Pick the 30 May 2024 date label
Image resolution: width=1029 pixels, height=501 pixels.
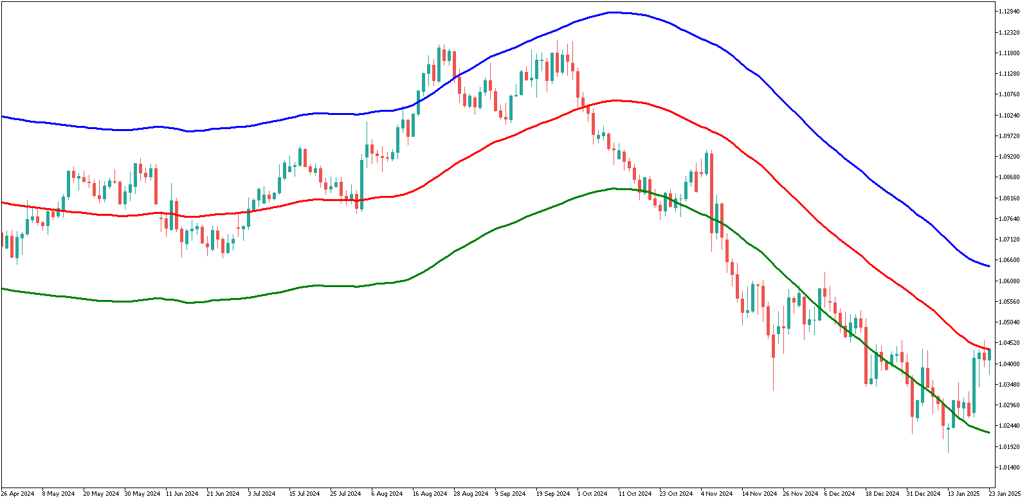(142, 494)
